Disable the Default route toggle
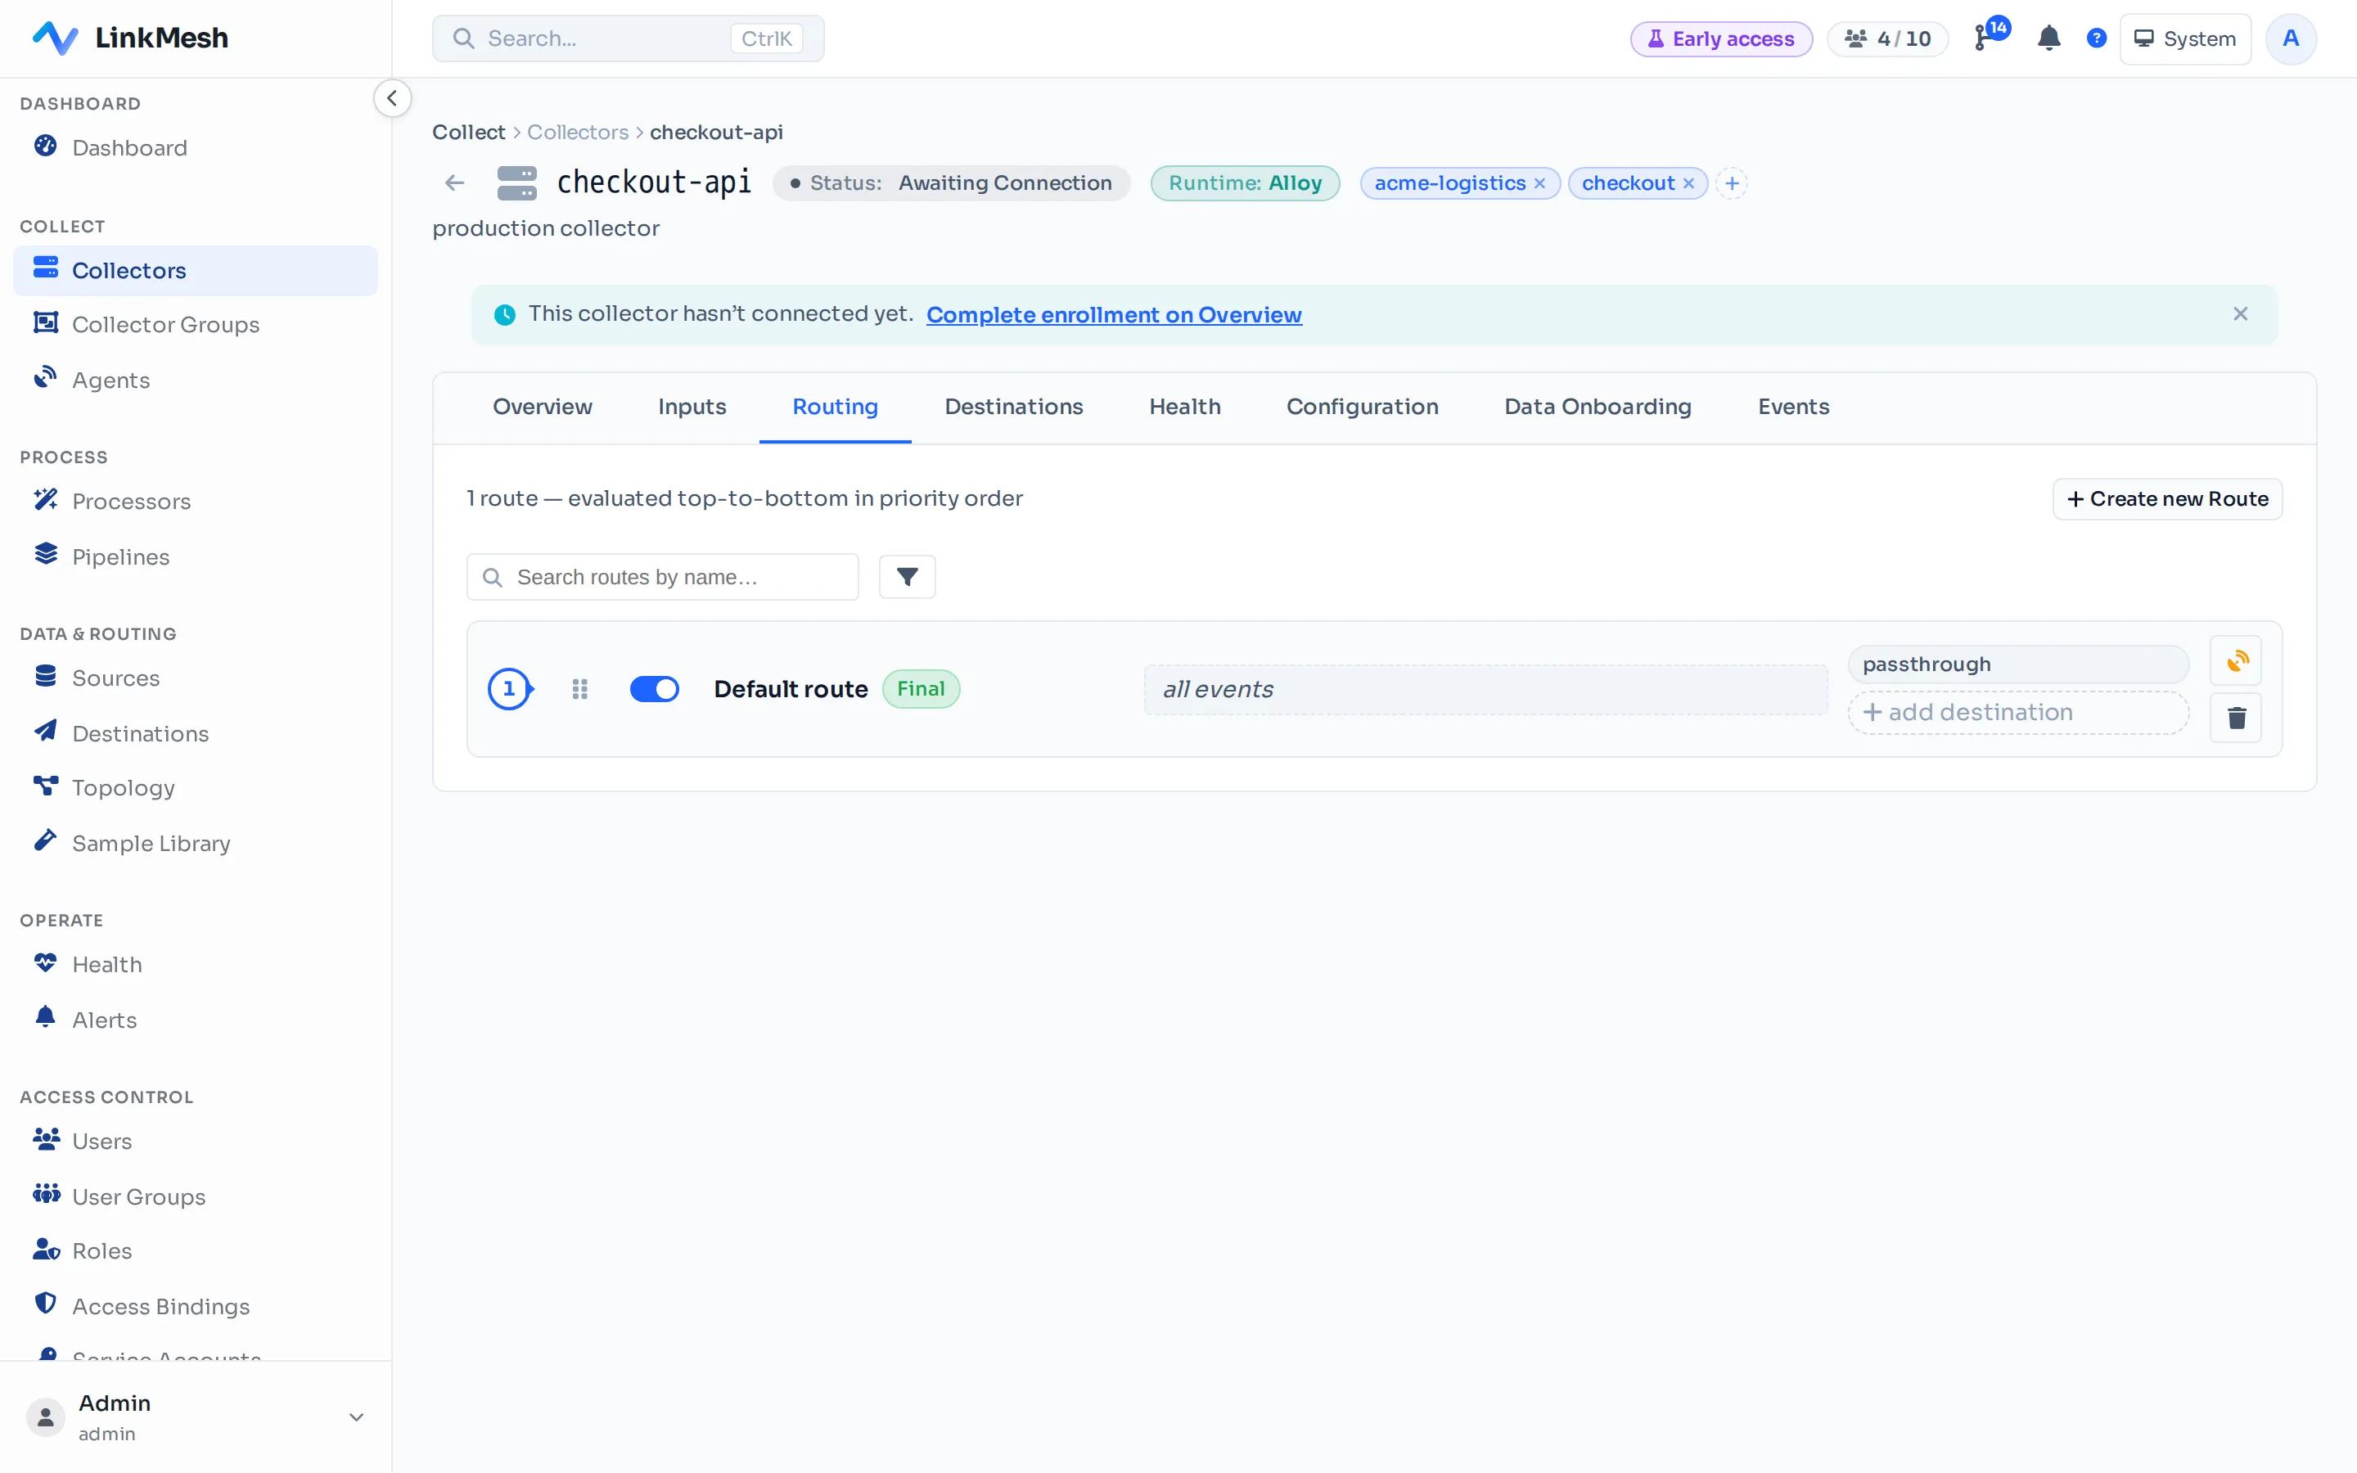This screenshot has height=1473, width=2357. [655, 689]
